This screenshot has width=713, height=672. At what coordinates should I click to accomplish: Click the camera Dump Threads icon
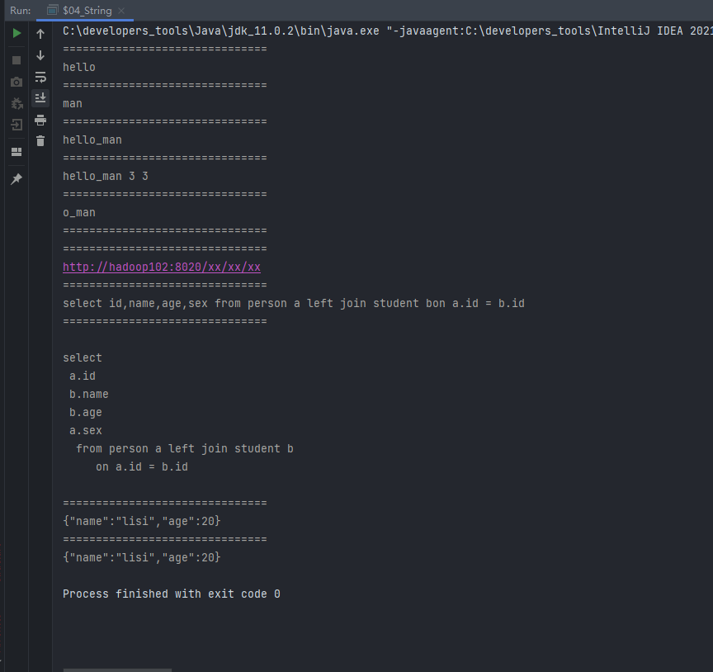point(17,82)
